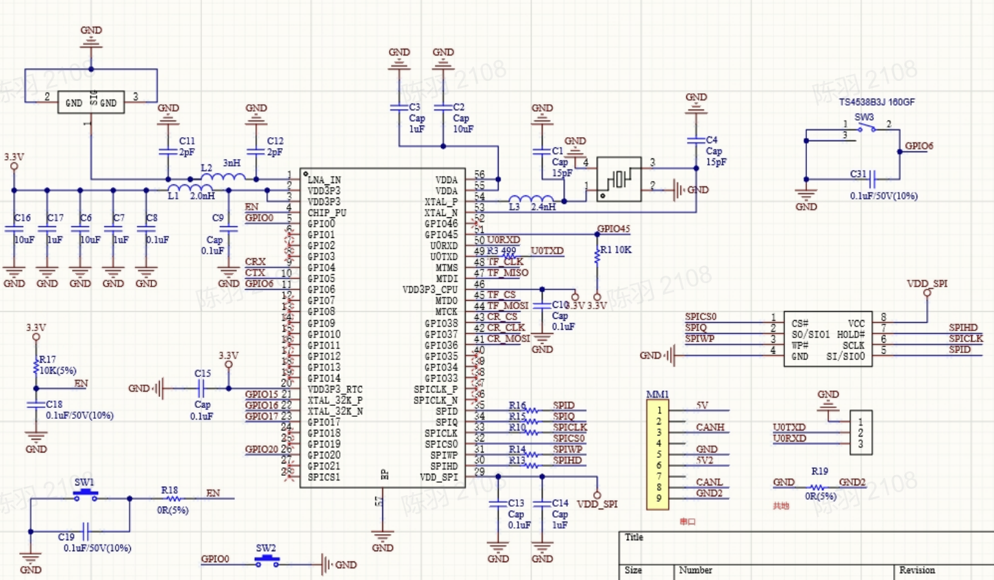Click the CANL label on MM1

[710, 482]
